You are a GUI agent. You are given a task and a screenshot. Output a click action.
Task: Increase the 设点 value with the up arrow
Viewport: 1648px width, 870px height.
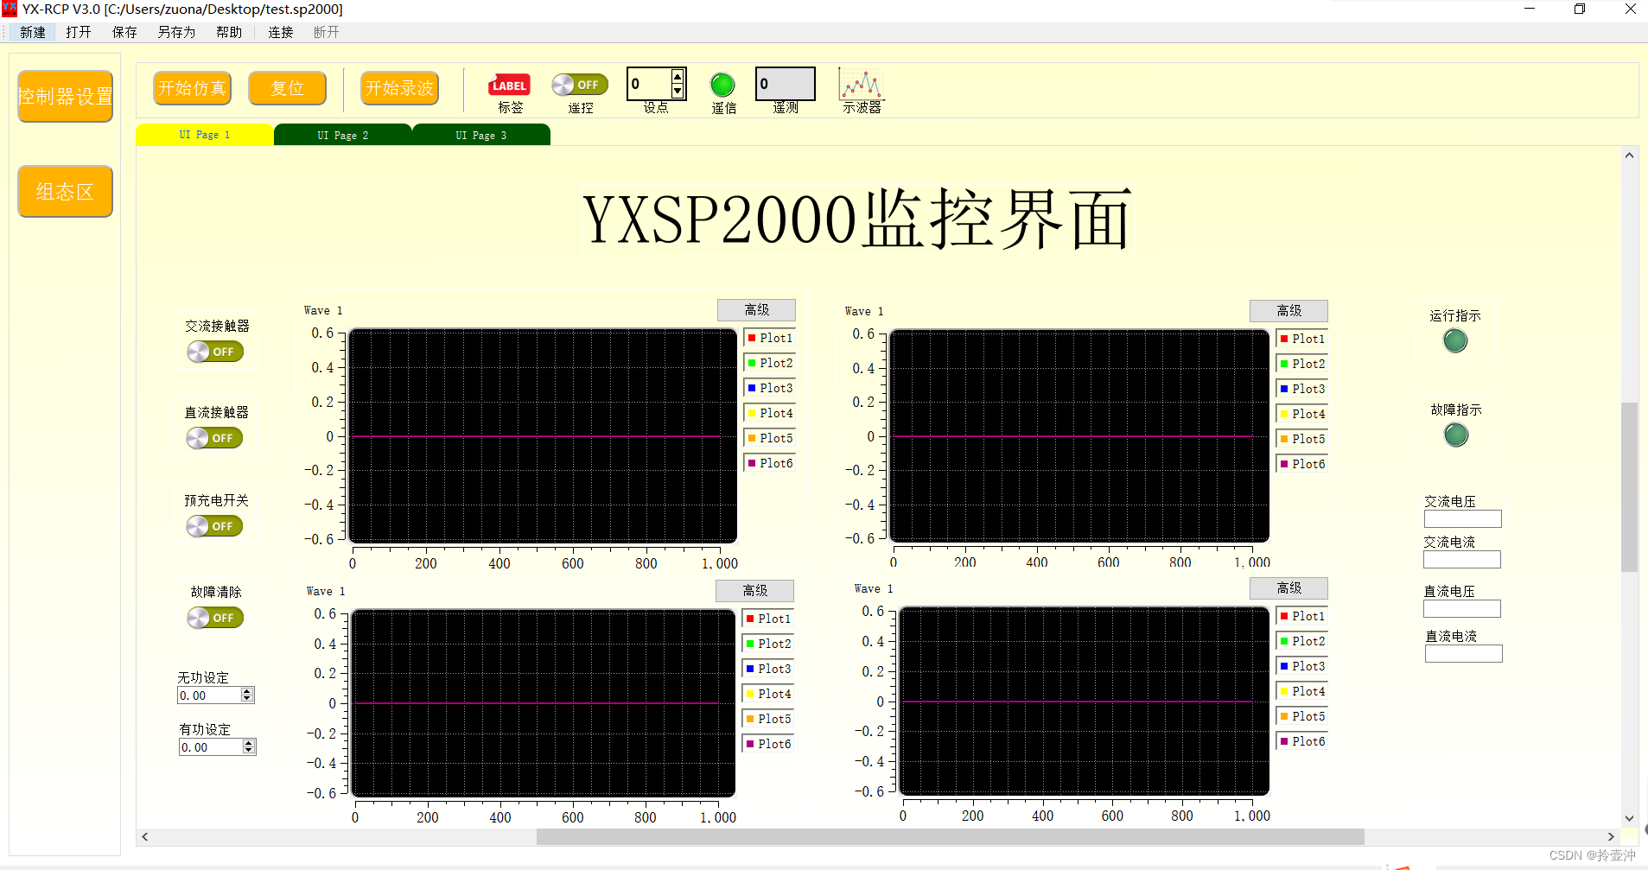click(677, 78)
